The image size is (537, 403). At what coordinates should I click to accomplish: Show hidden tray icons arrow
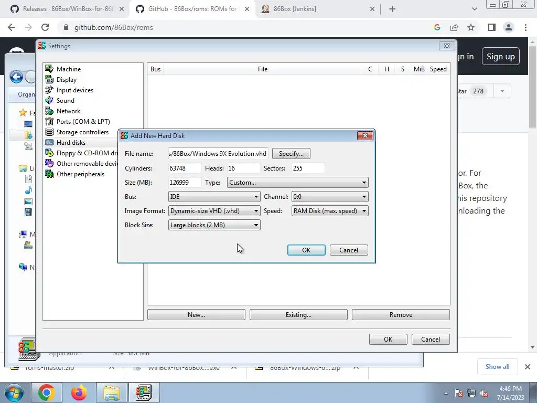[446, 394]
